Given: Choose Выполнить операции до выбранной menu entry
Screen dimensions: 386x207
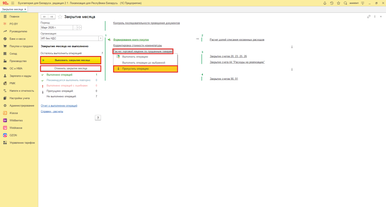Looking at the screenshot, I should pos(144,62).
